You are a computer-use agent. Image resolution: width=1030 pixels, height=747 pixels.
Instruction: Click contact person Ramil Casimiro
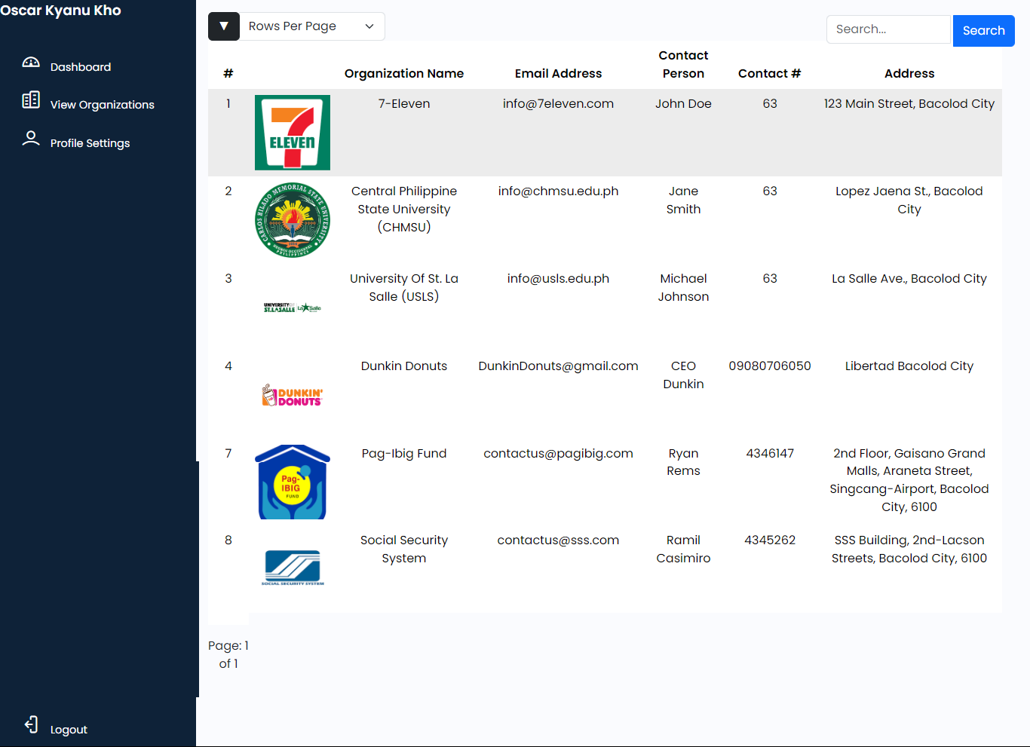pyautogui.click(x=683, y=549)
